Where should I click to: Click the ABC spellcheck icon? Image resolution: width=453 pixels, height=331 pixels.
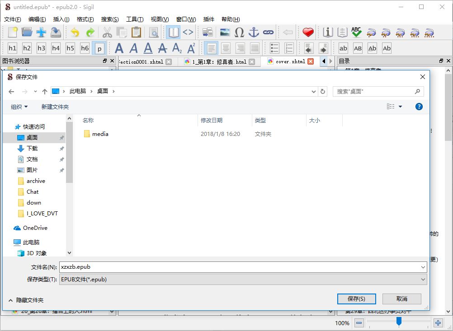(357, 33)
